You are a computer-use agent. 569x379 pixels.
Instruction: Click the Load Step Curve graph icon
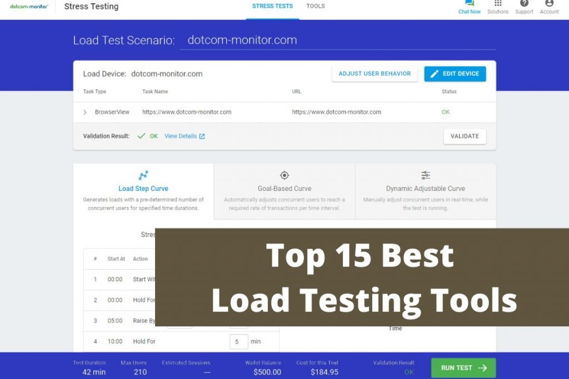(143, 175)
